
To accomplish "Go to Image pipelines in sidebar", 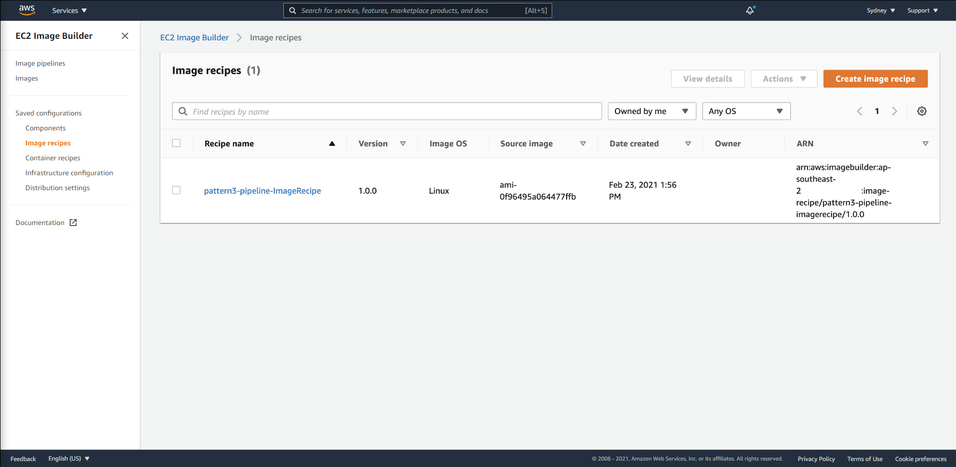I will pos(40,63).
